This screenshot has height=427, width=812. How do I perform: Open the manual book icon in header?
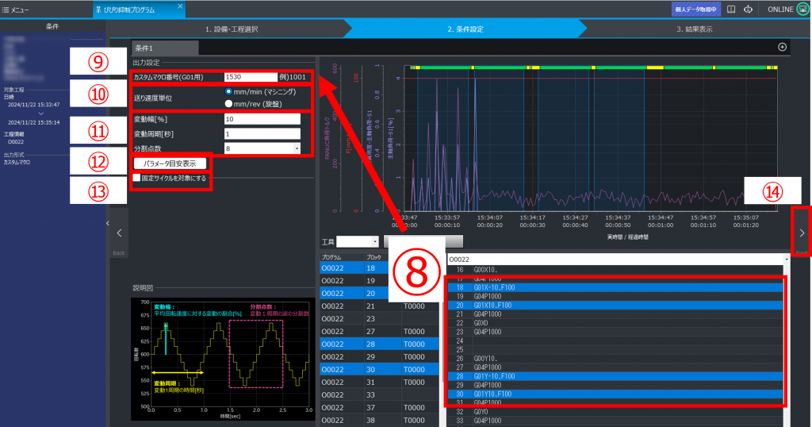pos(731,10)
